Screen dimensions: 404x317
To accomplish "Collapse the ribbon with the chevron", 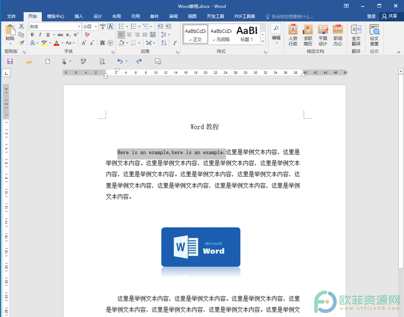I will 399,52.
